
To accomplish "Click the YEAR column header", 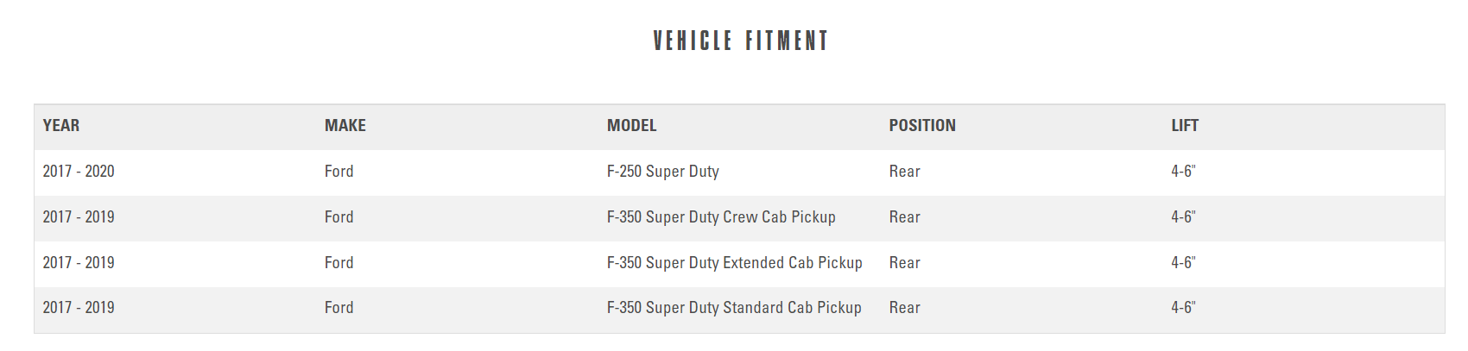I will click(x=61, y=126).
